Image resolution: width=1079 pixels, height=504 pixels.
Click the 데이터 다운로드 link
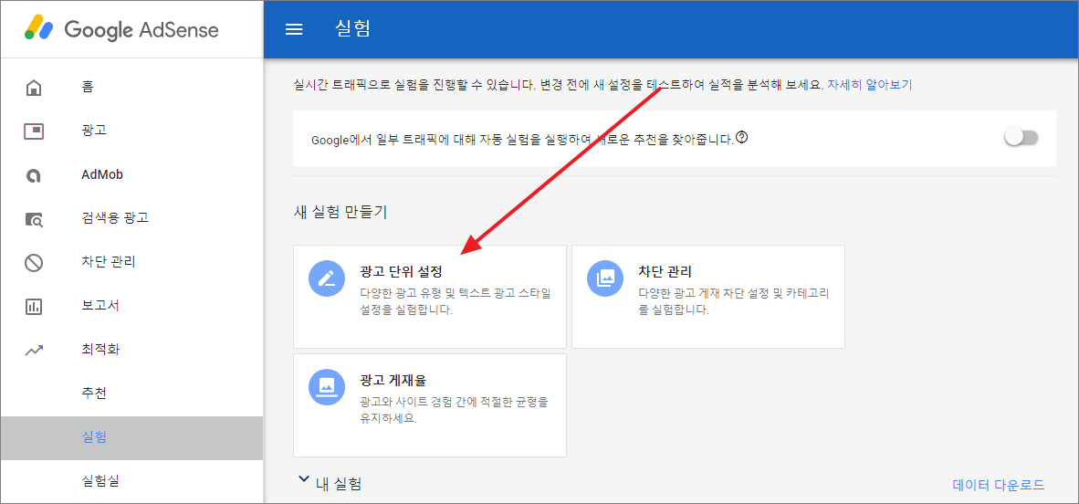[999, 486]
